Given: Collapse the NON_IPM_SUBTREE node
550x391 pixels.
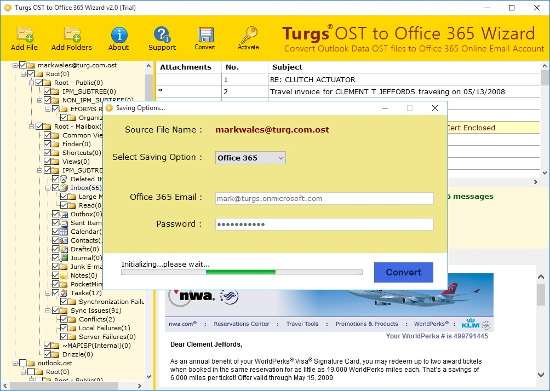Looking at the screenshot, I should click(x=39, y=100).
